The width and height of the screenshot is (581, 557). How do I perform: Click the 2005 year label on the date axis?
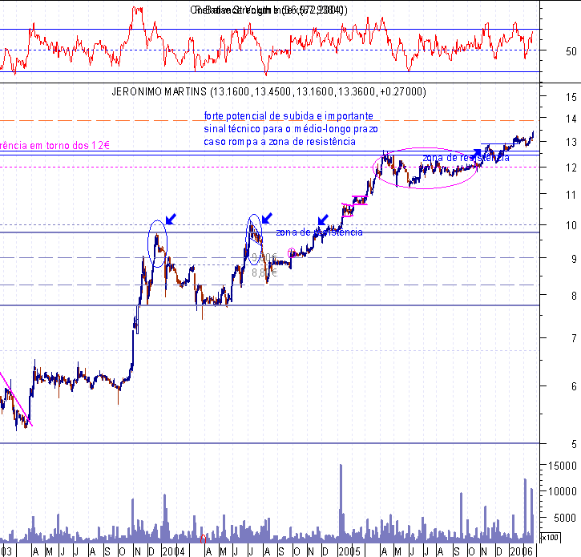(349, 551)
